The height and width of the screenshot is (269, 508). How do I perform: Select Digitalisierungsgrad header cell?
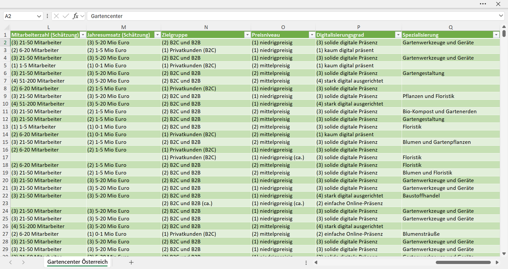[x=358, y=35]
